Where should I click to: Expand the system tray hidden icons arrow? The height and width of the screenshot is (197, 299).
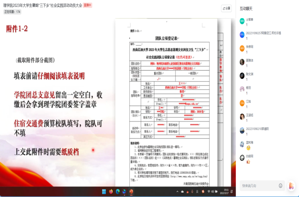click(x=178, y=192)
